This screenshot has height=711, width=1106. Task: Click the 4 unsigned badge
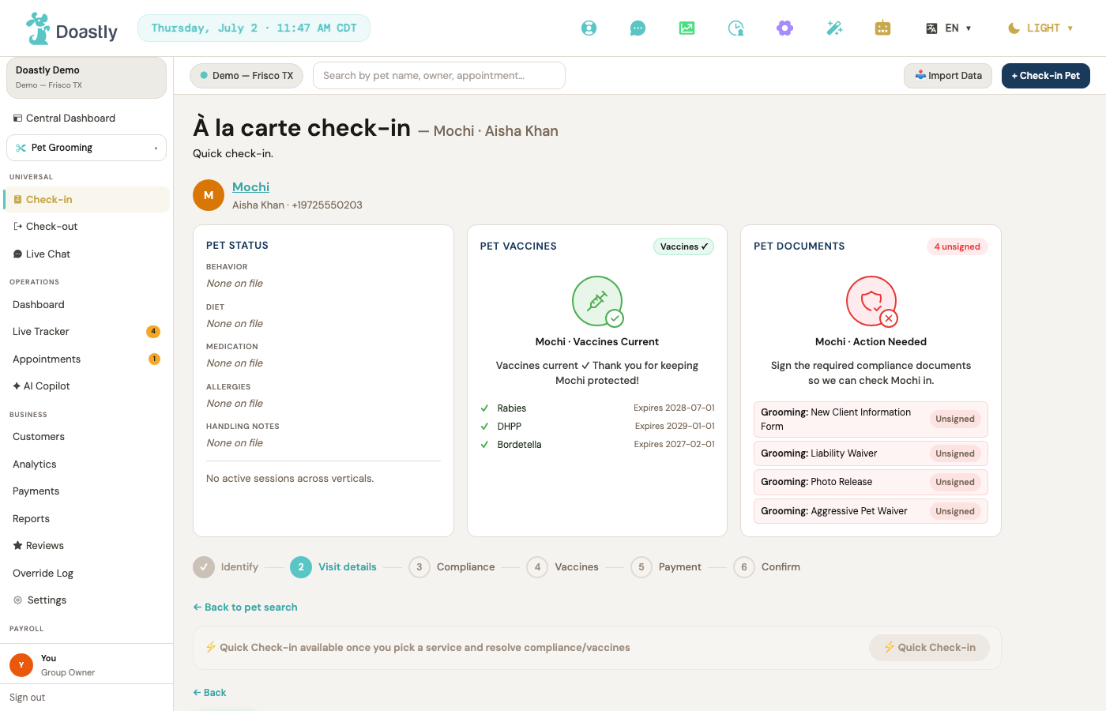957,246
